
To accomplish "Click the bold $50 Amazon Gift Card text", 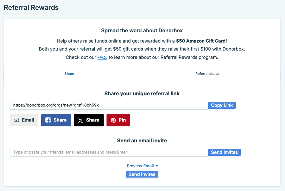I will click(x=202, y=41).
